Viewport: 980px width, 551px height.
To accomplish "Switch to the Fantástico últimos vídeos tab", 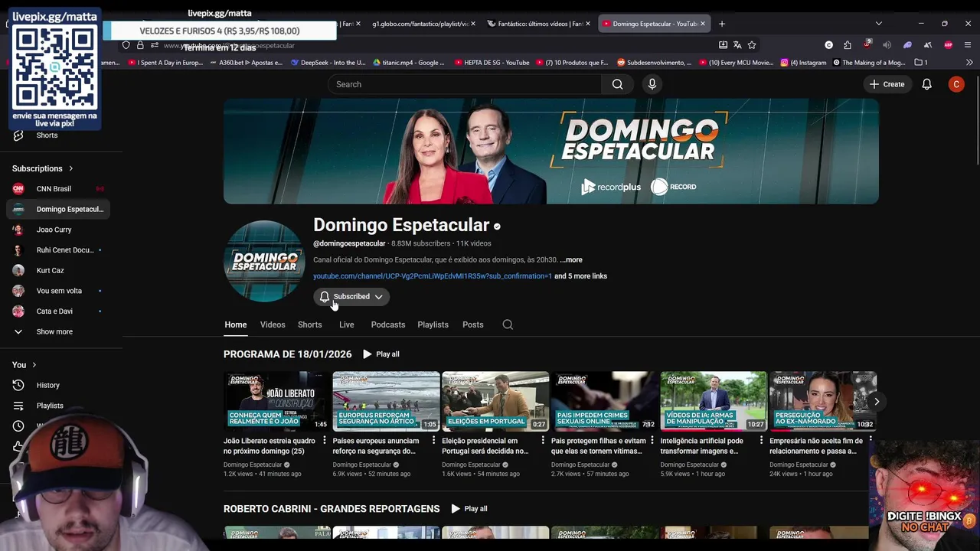I will tap(541, 24).
